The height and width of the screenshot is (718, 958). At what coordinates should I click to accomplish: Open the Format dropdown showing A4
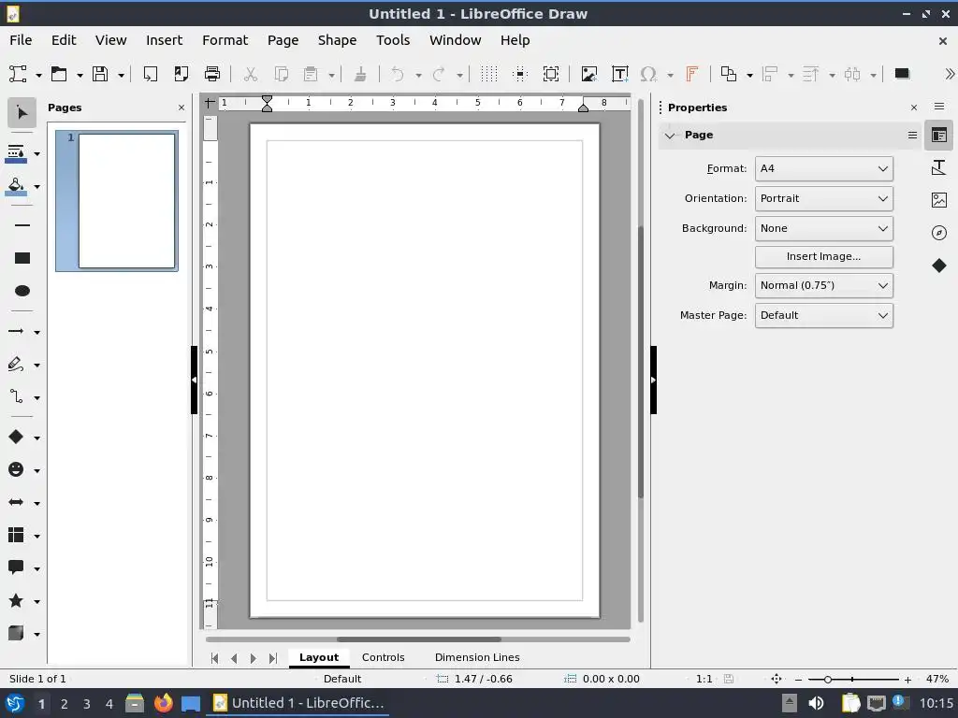[x=823, y=168]
